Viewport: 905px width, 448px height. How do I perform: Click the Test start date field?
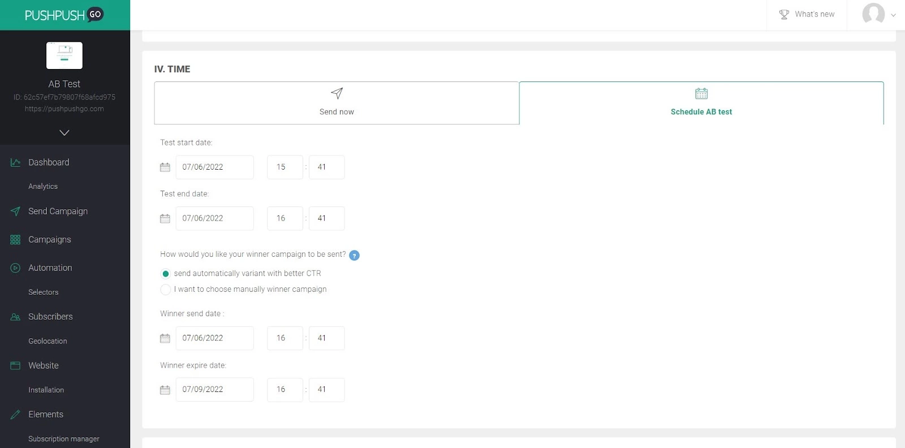[214, 167]
